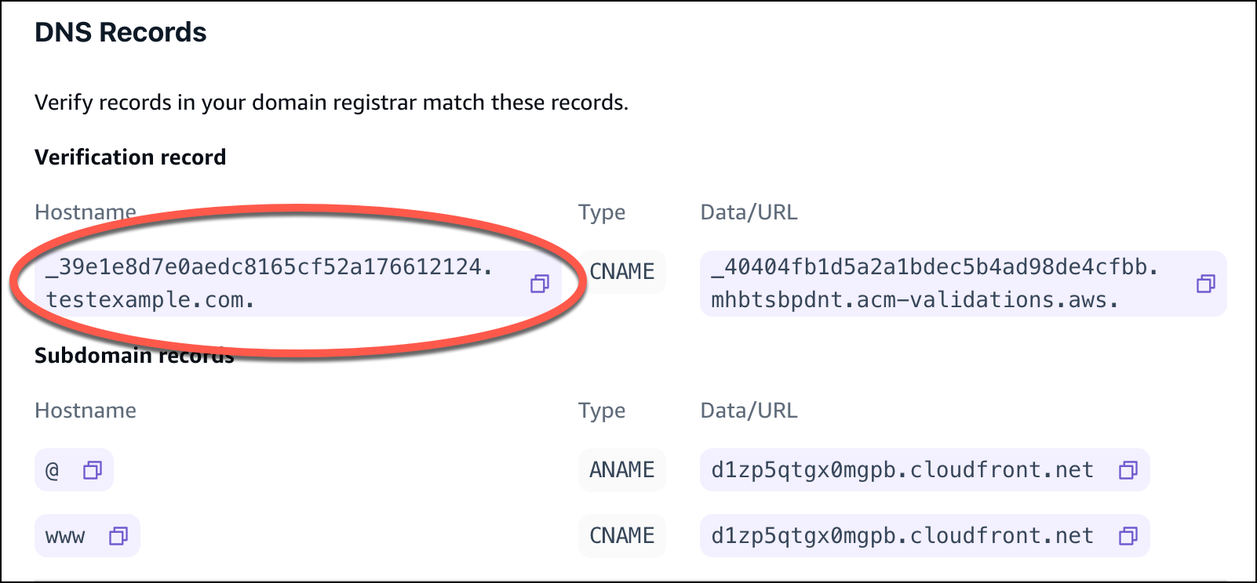Screen dimensions: 1257x583
Task: Copy the www CNAME cloudfront.net Data/URL
Action: 1128,536
